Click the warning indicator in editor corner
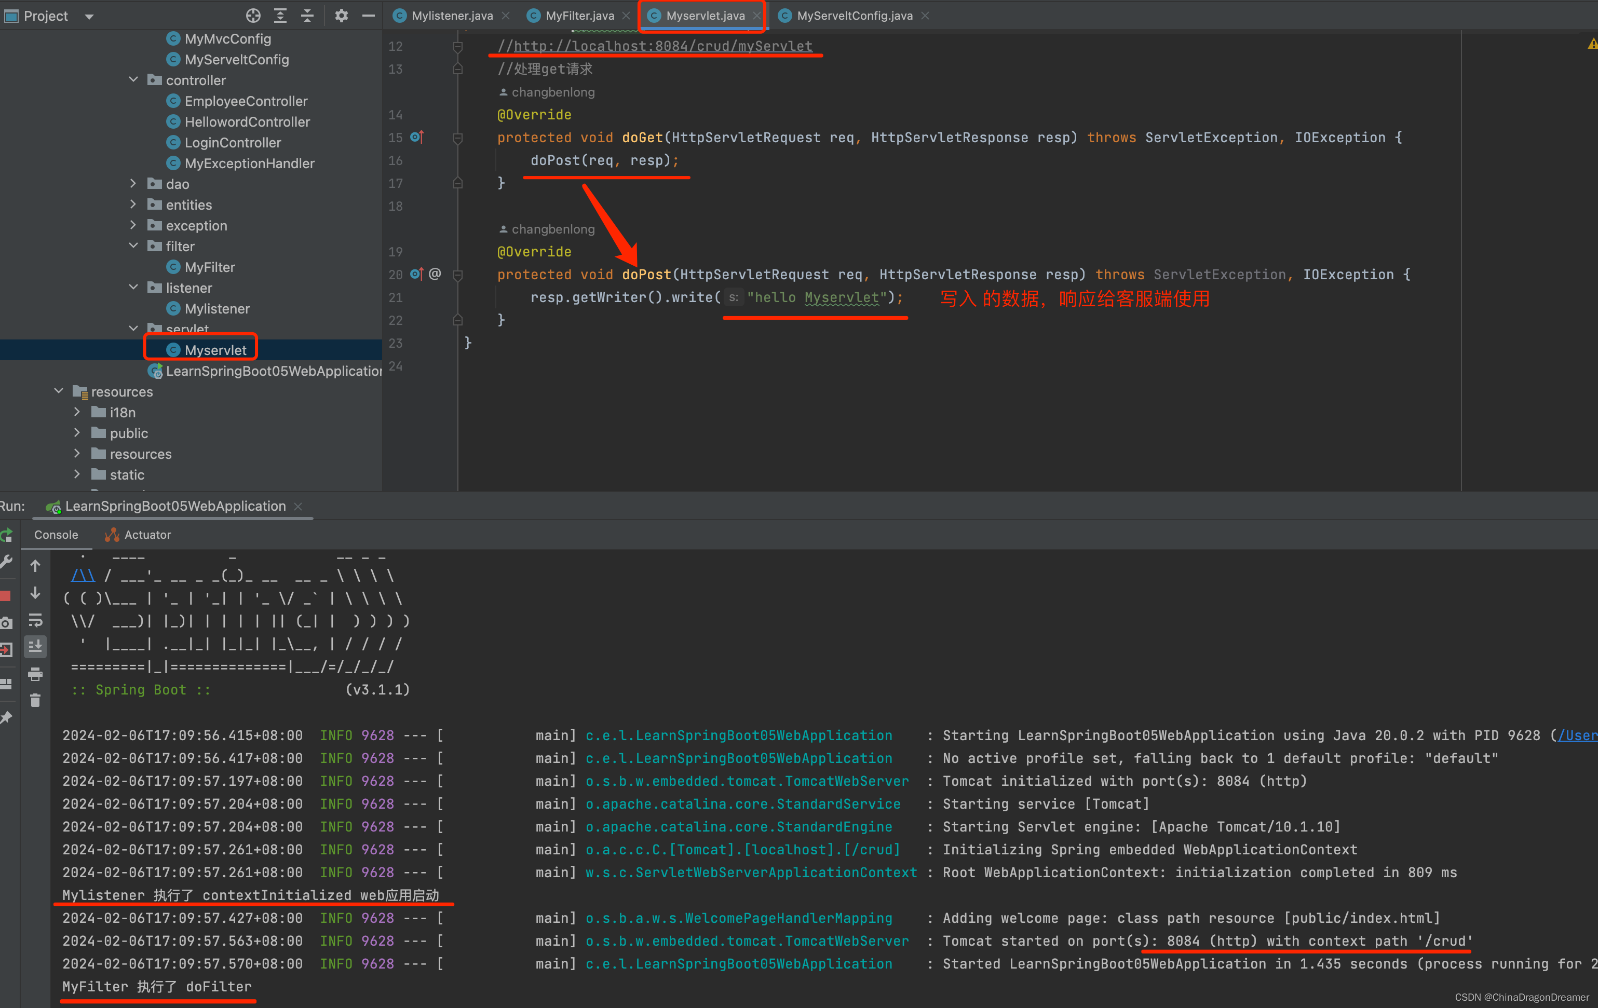Image resolution: width=1598 pixels, height=1008 pixels. click(x=1592, y=44)
